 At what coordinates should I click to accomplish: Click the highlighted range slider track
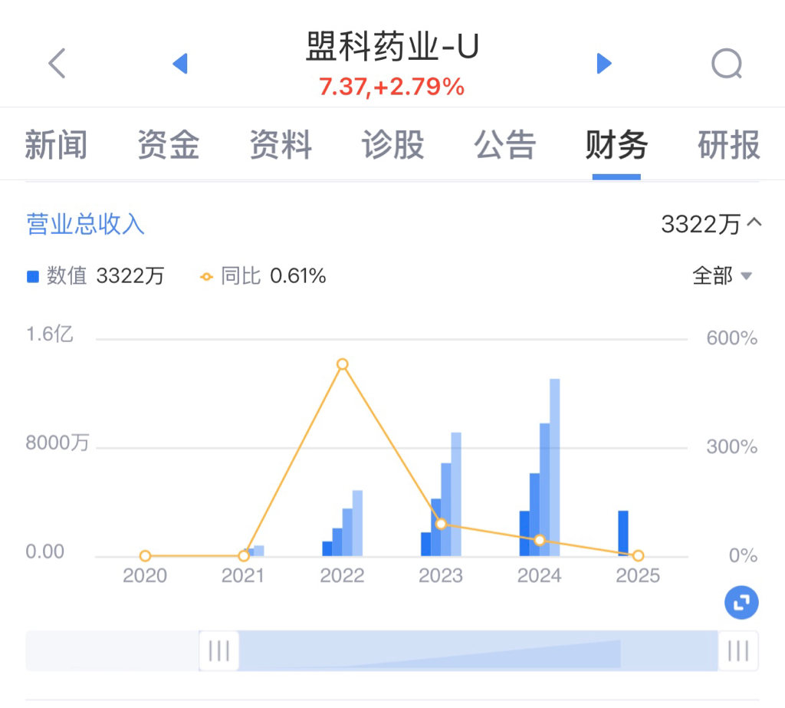[x=478, y=650]
